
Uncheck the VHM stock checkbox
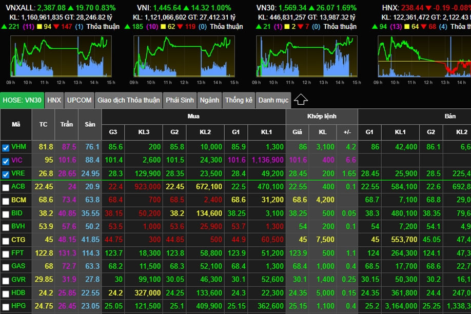(6, 148)
